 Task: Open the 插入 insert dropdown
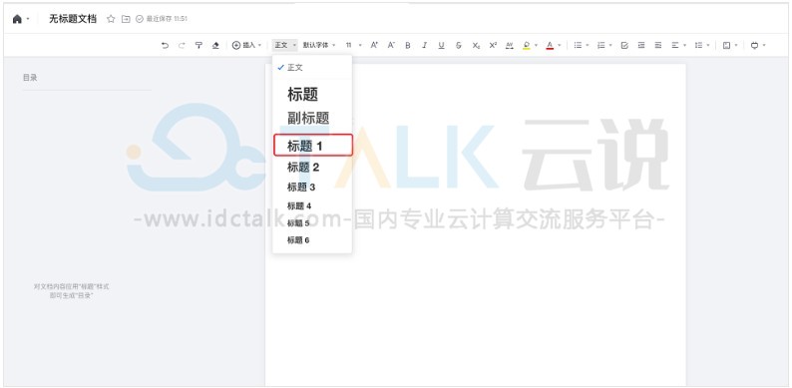point(246,46)
